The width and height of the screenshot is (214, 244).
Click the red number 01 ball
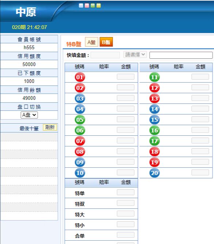[80, 77]
